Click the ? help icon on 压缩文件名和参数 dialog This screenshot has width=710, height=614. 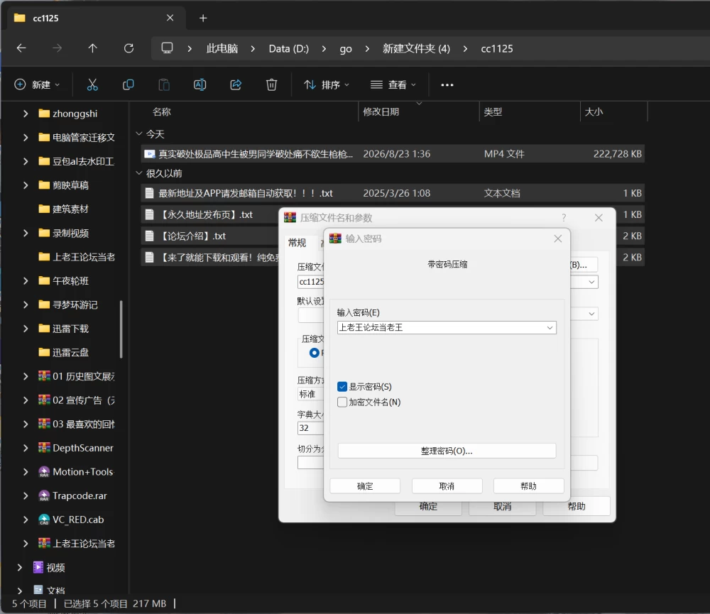[564, 218]
